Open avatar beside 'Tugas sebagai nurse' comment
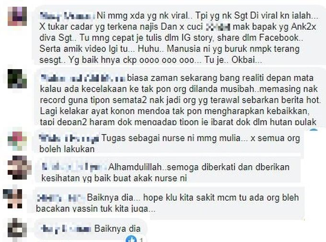 (17, 141)
